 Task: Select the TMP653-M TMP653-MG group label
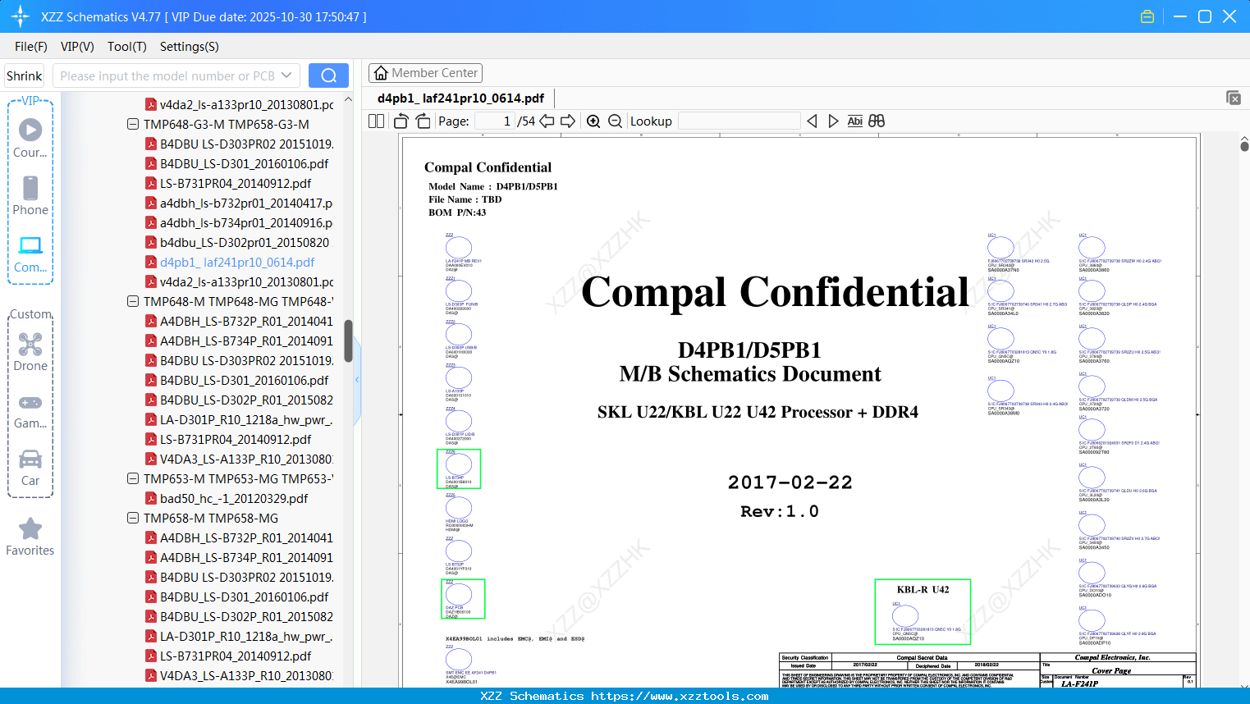pyautogui.click(x=239, y=478)
